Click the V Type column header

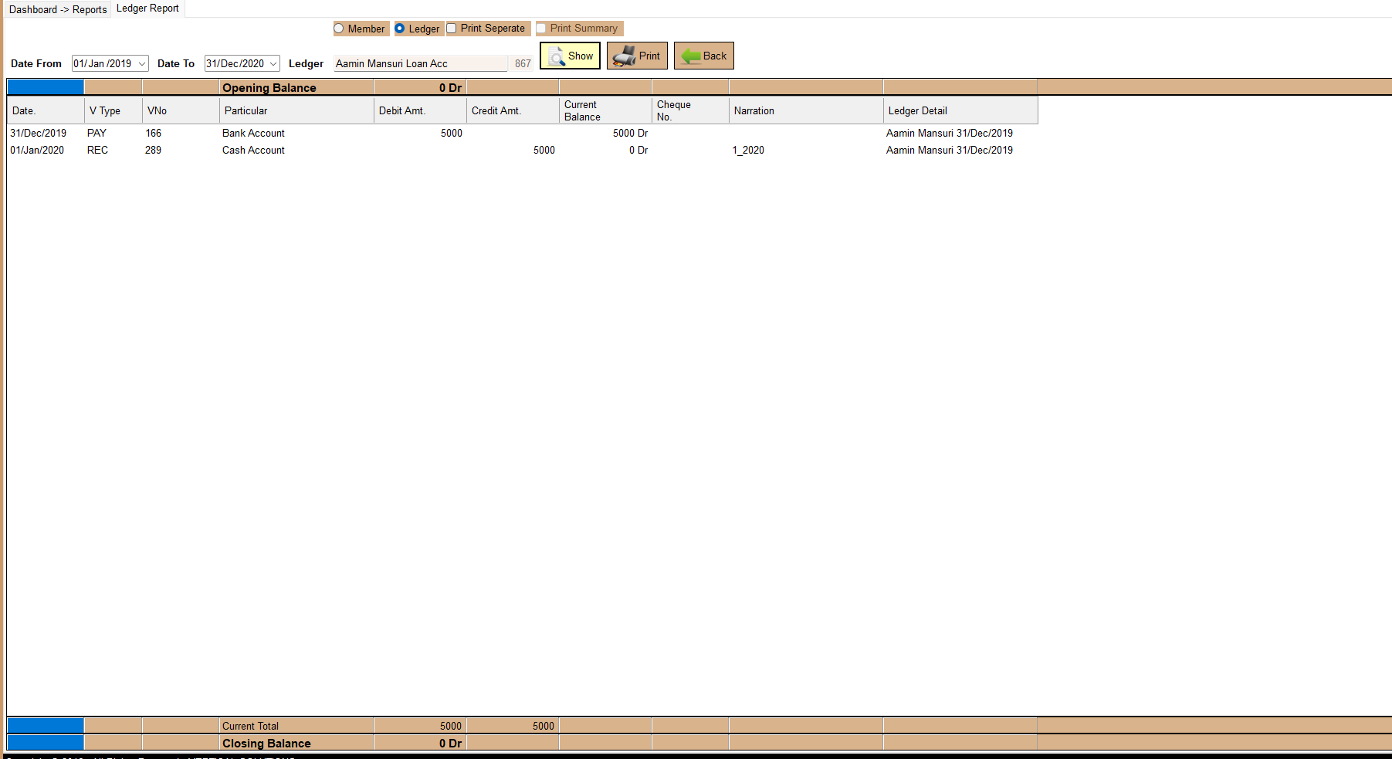click(113, 110)
